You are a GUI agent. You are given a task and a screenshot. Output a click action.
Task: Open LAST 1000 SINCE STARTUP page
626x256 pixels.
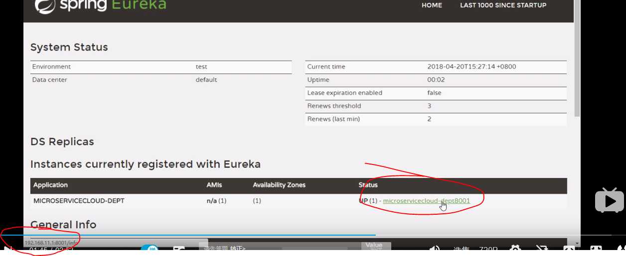tap(503, 5)
